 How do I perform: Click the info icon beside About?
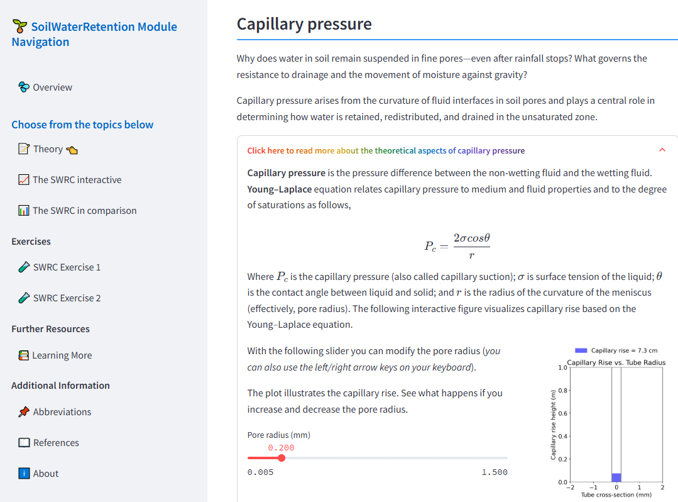click(23, 473)
